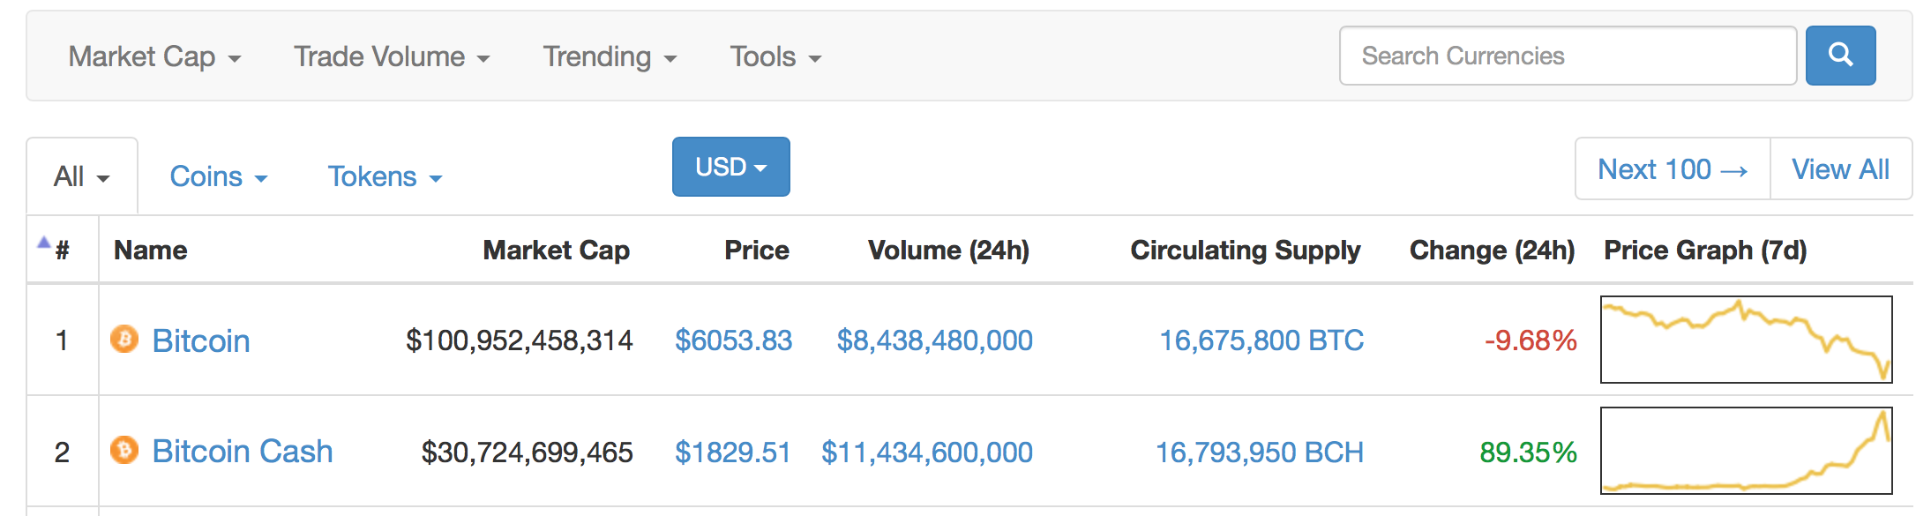Switch to the Coins tab
1931x516 pixels.
218,176
